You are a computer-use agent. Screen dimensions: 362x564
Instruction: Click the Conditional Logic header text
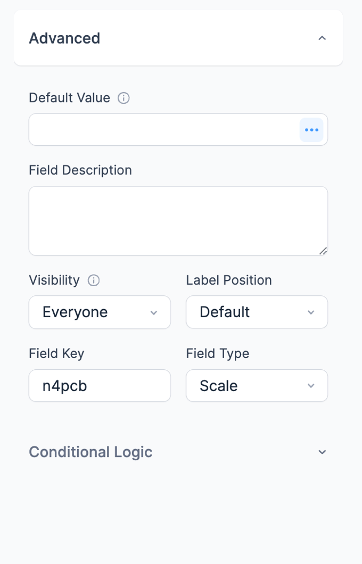[90, 452]
